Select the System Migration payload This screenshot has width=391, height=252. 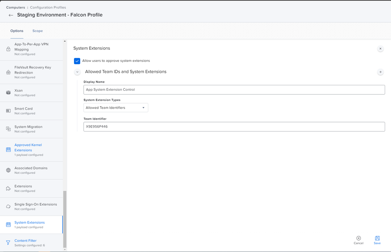coord(31,129)
